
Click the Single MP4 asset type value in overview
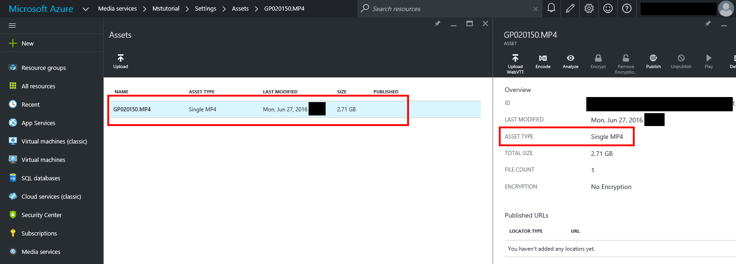(x=607, y=137)
